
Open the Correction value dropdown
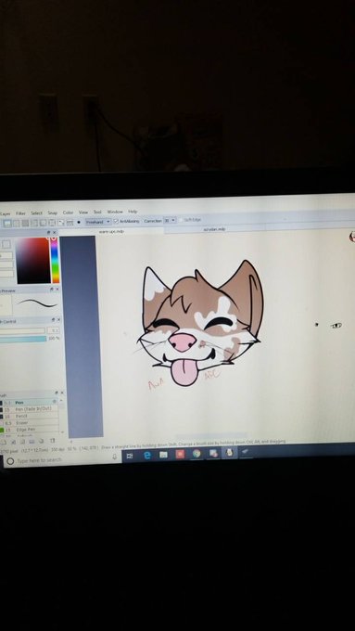click(x=170, y=220)
